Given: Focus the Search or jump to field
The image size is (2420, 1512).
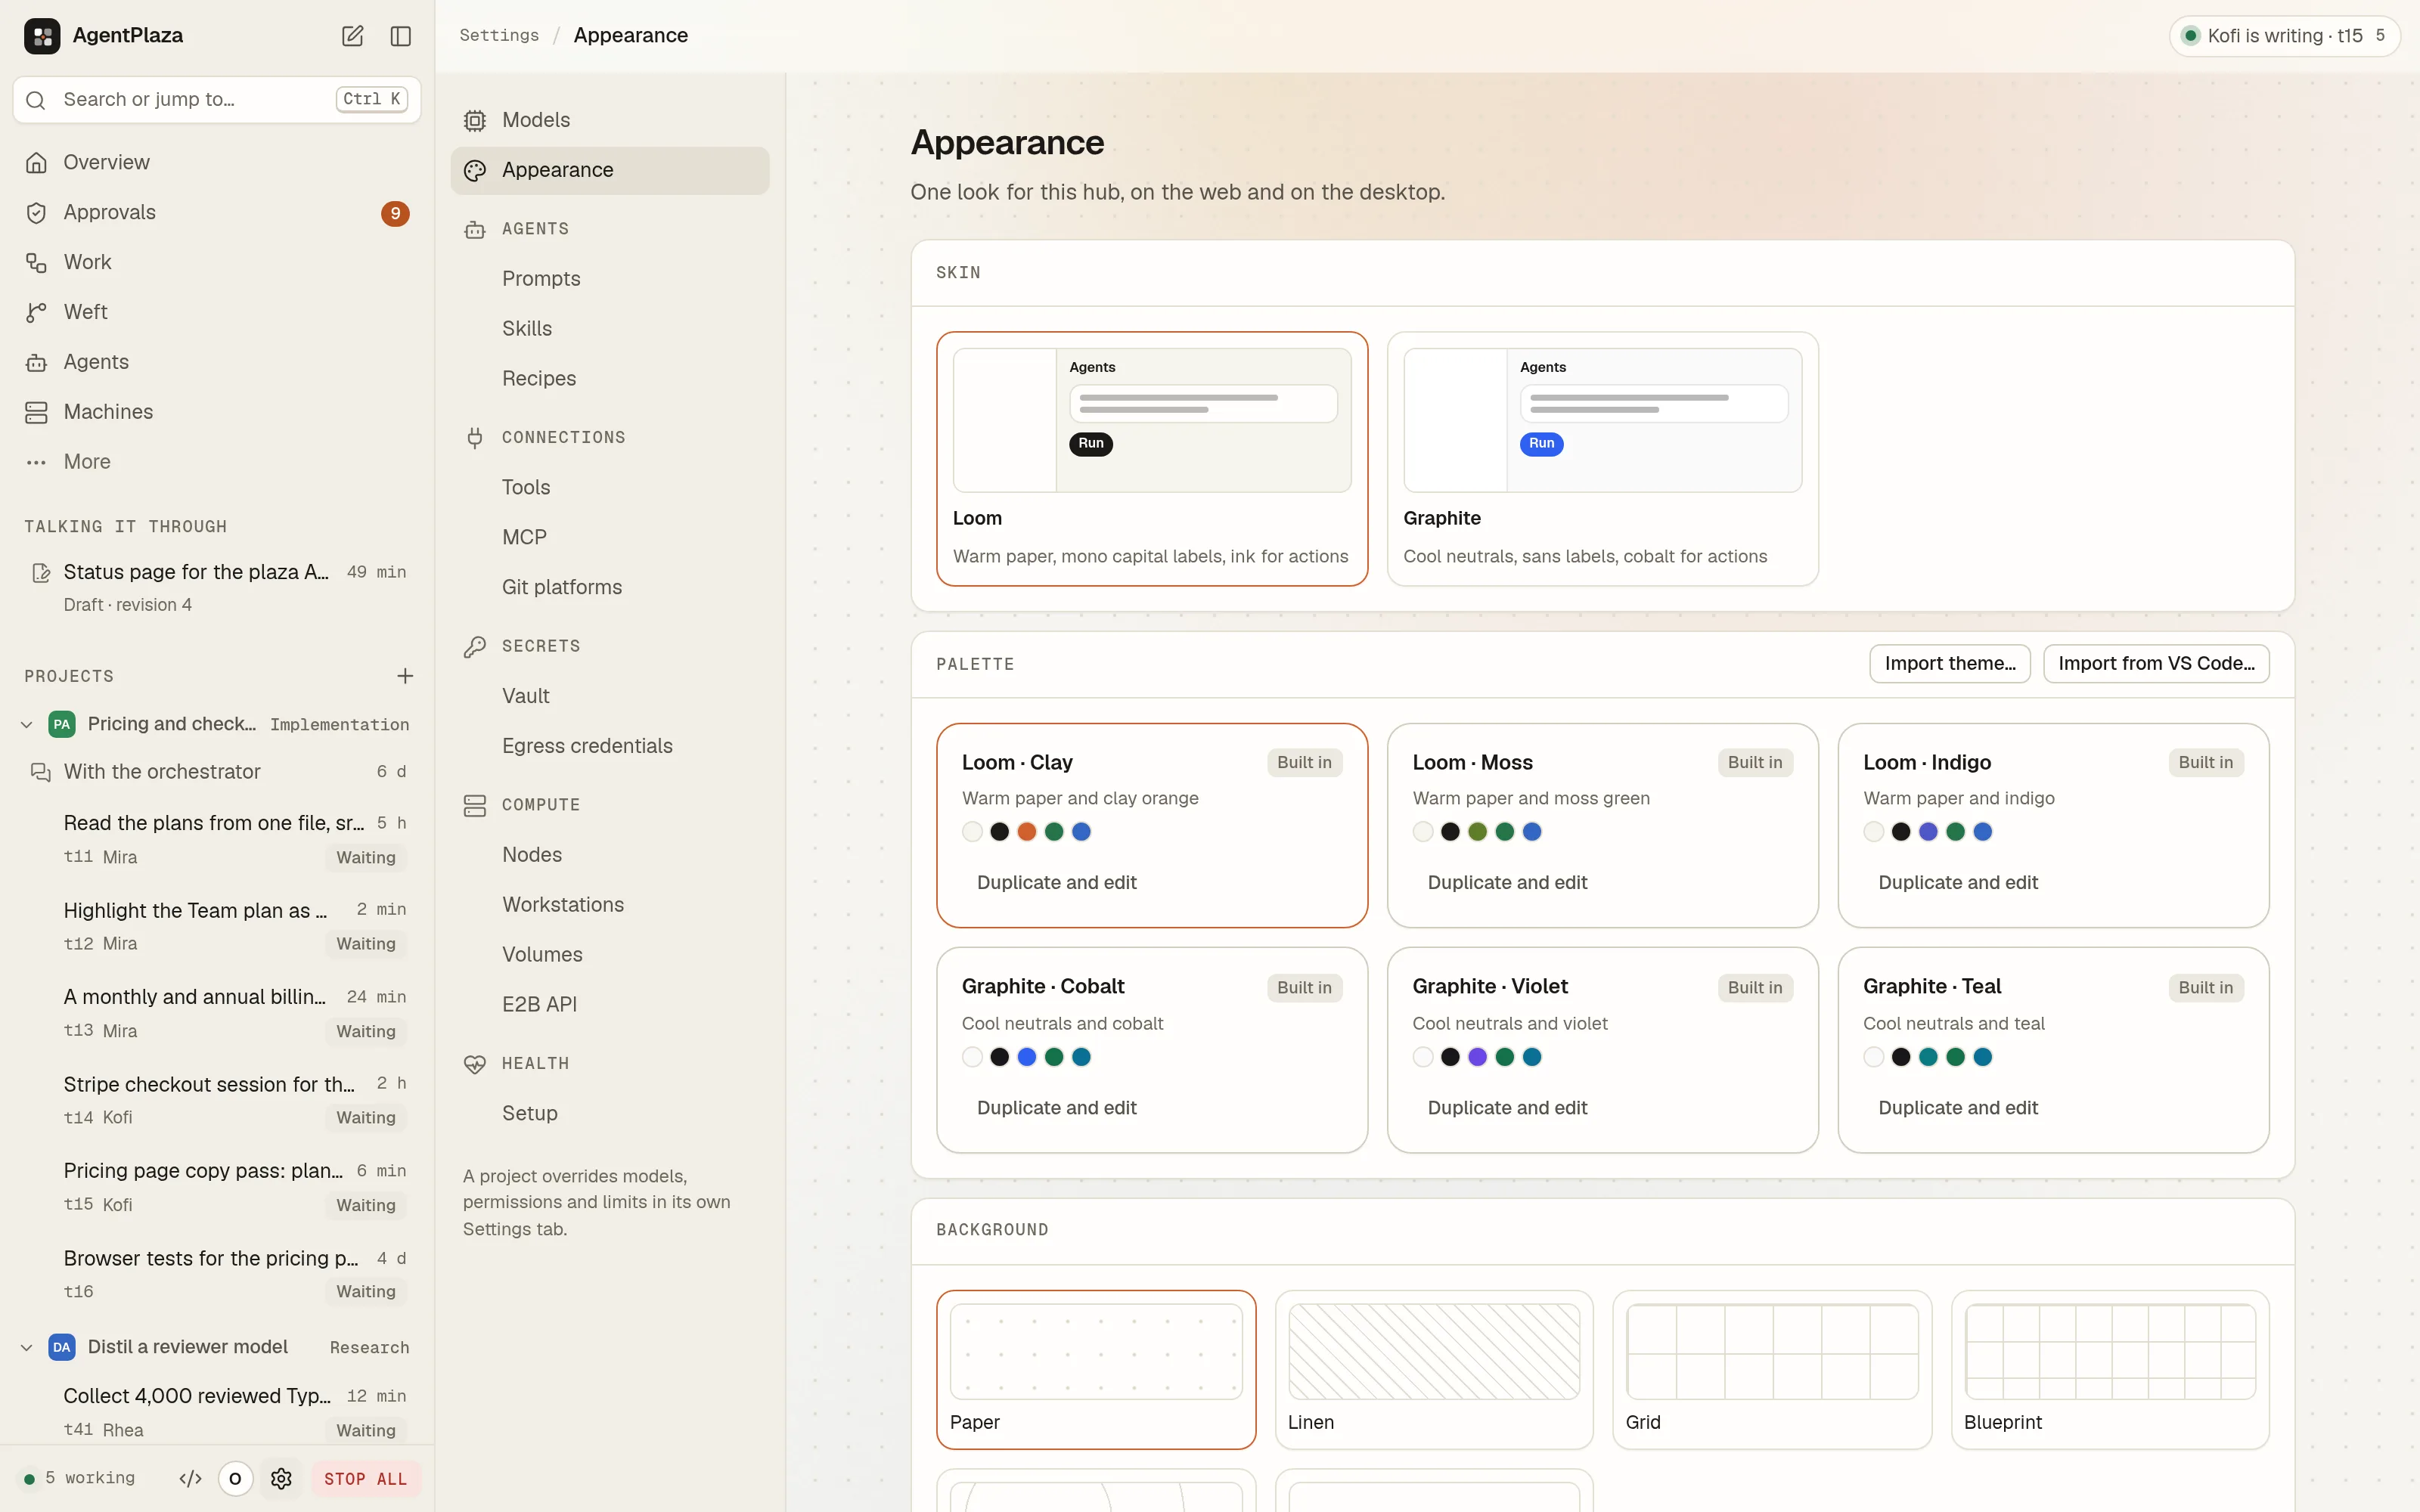Looking at the screenshot, I should pyautogui.click(x=217, y=99).
